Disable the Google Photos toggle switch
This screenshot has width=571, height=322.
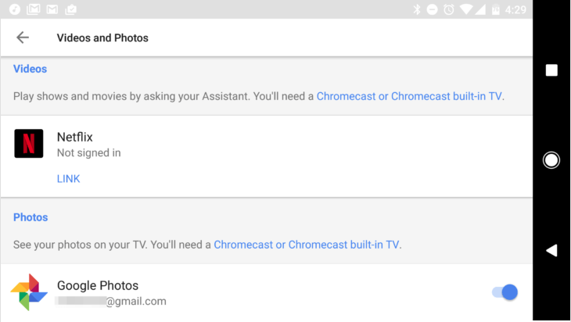(x=505, y=292)
